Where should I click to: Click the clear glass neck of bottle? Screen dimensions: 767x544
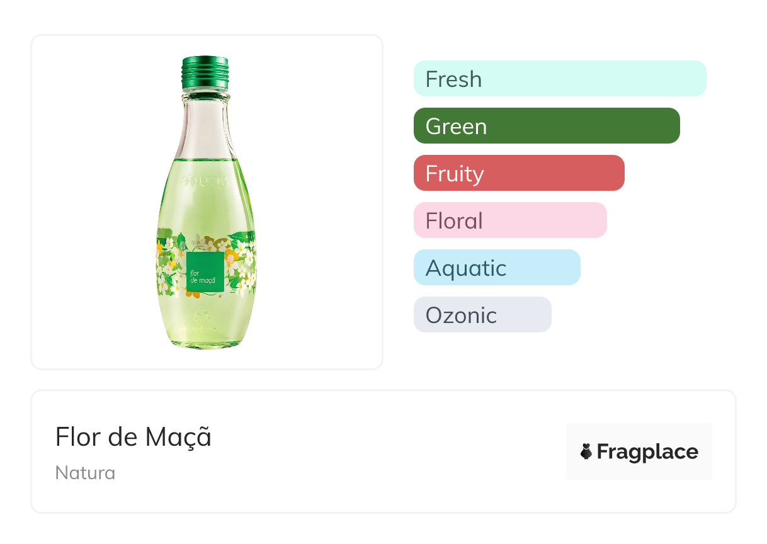coord(205,126)
